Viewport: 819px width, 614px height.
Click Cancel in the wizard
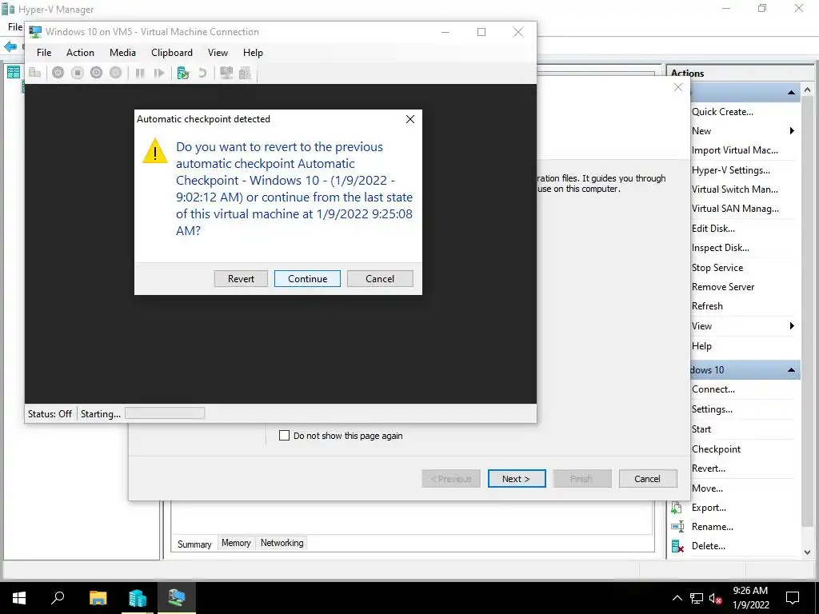click(648, 479)
